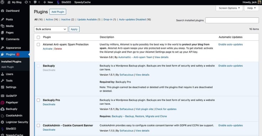
Task: Open CookieAdmin View details link
Action: click(x=142, y=131)
